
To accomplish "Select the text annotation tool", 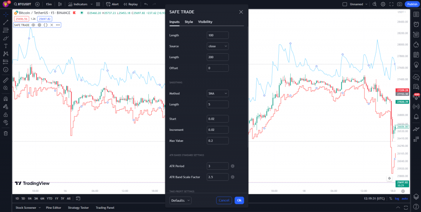I will [x=6, y=46].
